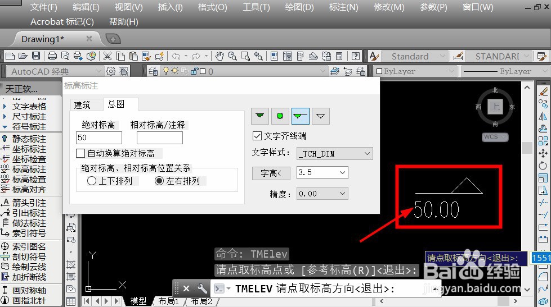Screen dimensions: 551x307
Task: Click 标高标注 in the side menu
Action: pyautogui.click(x=29, y=169)
